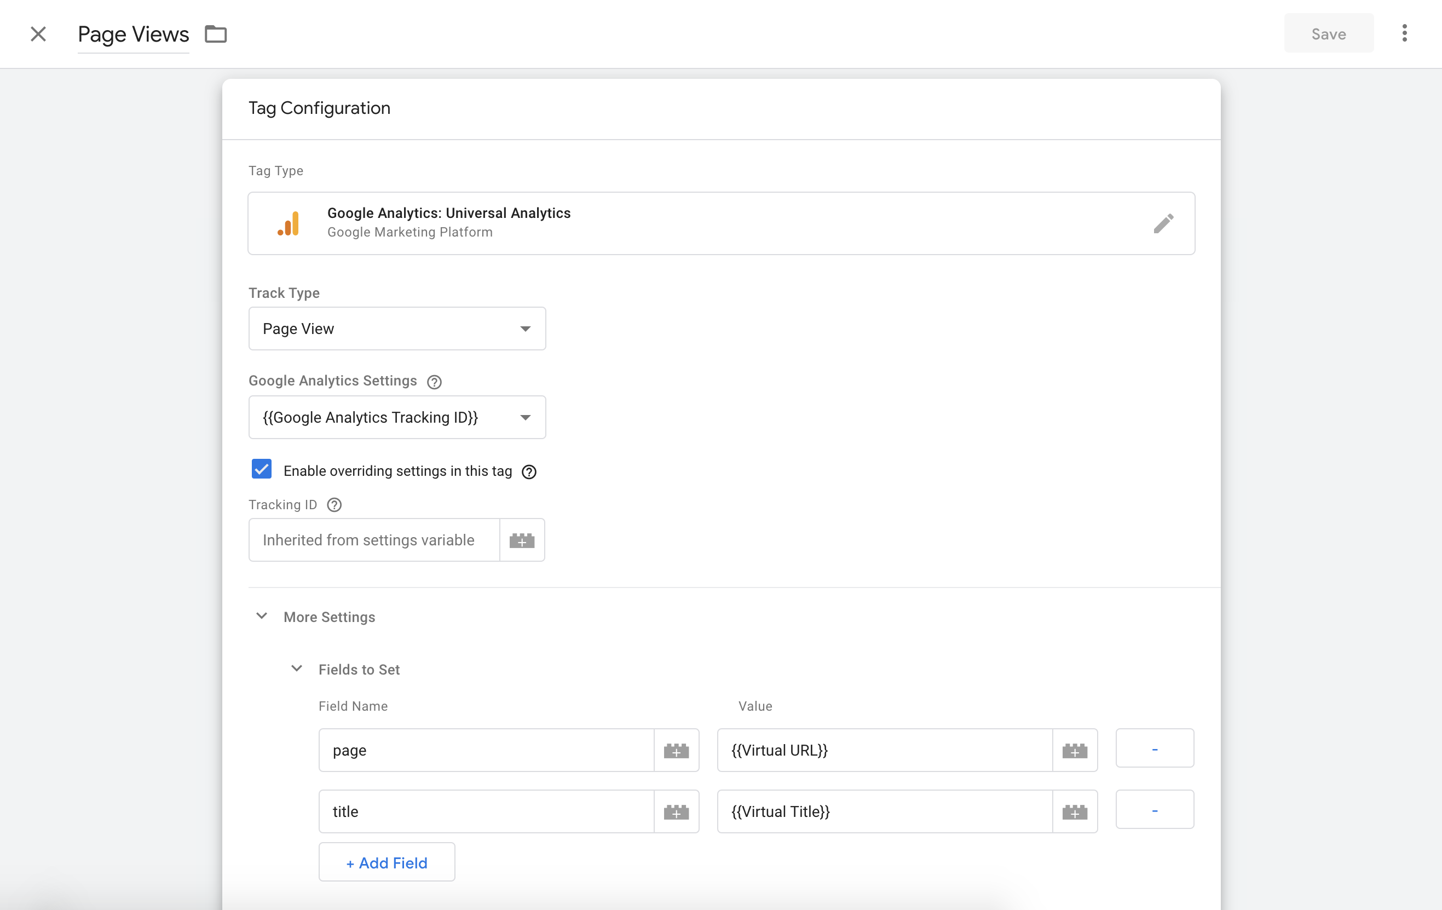Click the Tag Configuration heading
Viewport: 1442px width, 910px height.
pos(319,108)
